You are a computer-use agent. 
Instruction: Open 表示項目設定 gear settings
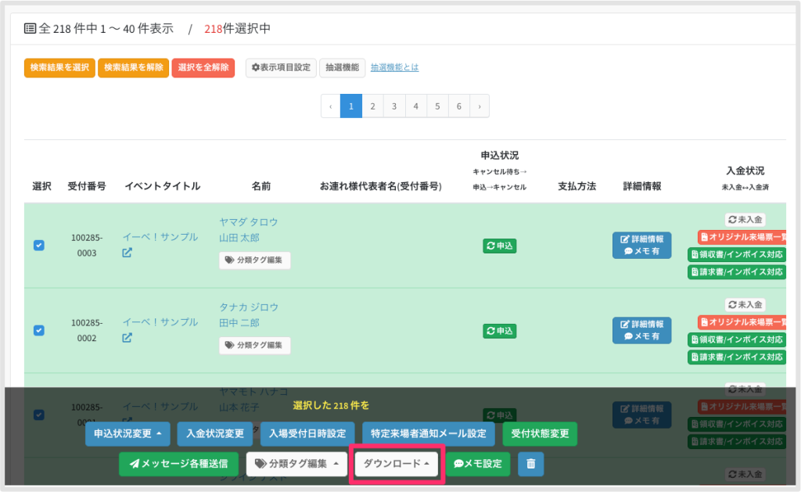[x=281, y=67]
